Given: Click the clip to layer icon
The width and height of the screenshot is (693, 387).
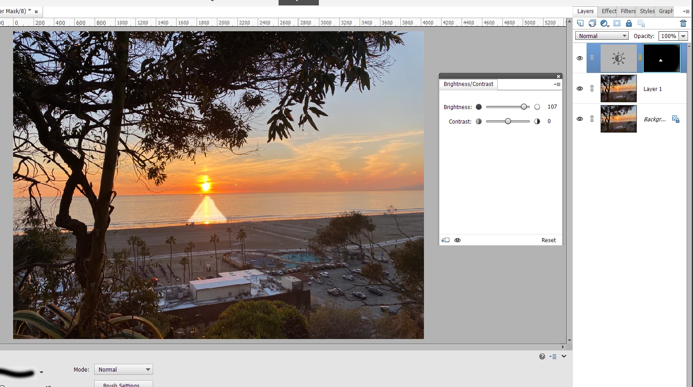Looking at the screenshot, I should pyautogui.click(x=445, y=240).
